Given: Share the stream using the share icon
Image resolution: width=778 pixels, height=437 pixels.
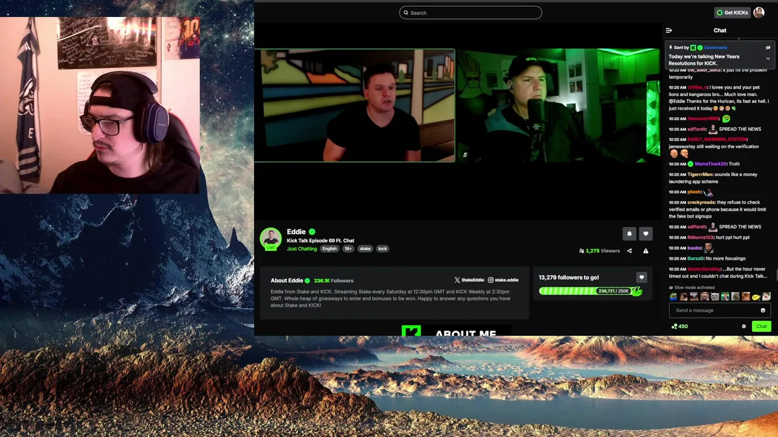Looking at the screenshot, I should click(629, 251).
